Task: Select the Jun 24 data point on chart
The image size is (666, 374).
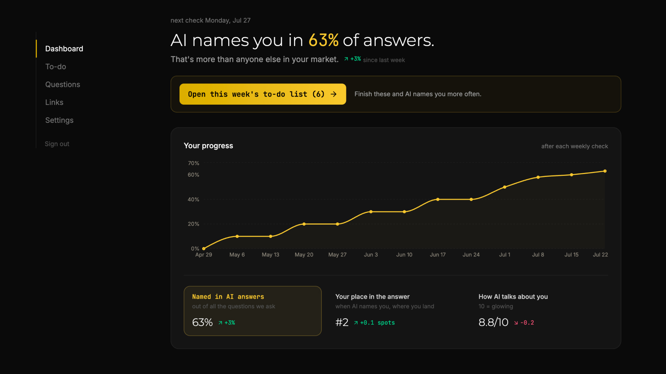Action: pos(471,199)
